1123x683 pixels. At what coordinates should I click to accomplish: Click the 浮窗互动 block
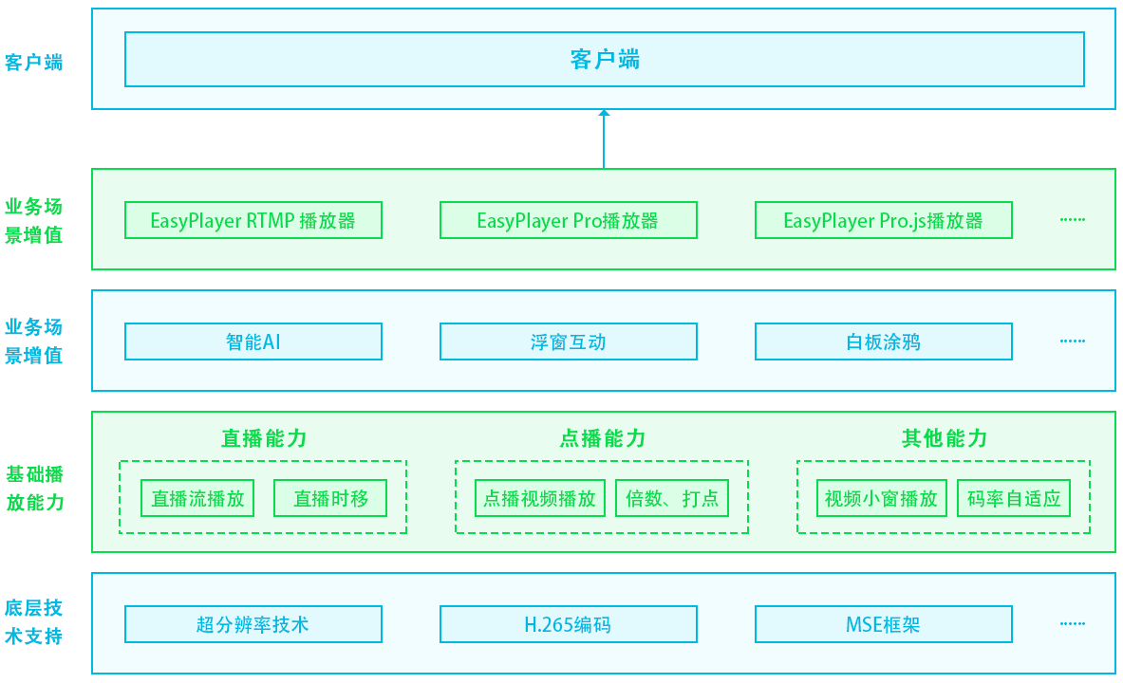[567, 341]
